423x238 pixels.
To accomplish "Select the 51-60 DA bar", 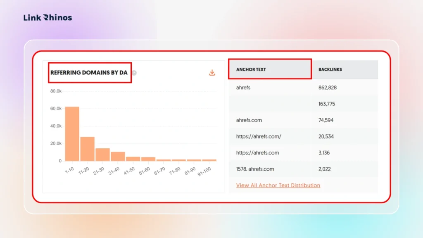I will point(148,159).
